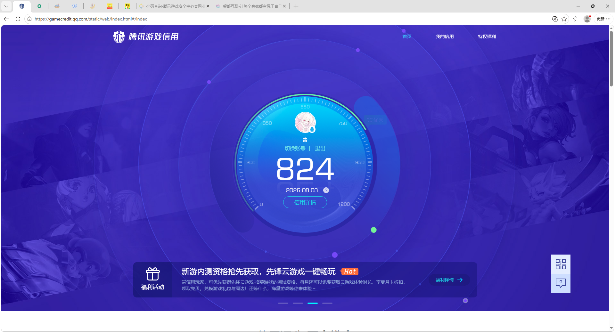Click the 腾讯游戏信用 logo

point(146,37)
